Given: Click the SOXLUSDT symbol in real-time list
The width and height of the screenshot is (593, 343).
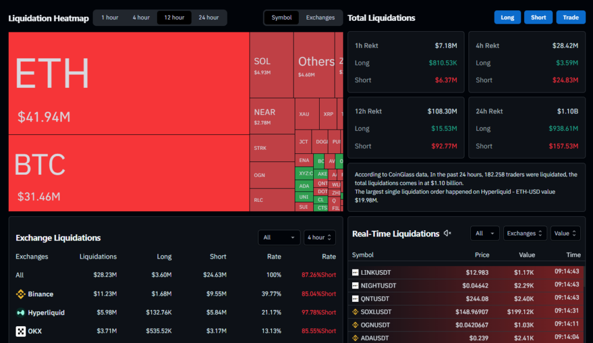Looking at the screenshot, I should click(x=376, y=312).
